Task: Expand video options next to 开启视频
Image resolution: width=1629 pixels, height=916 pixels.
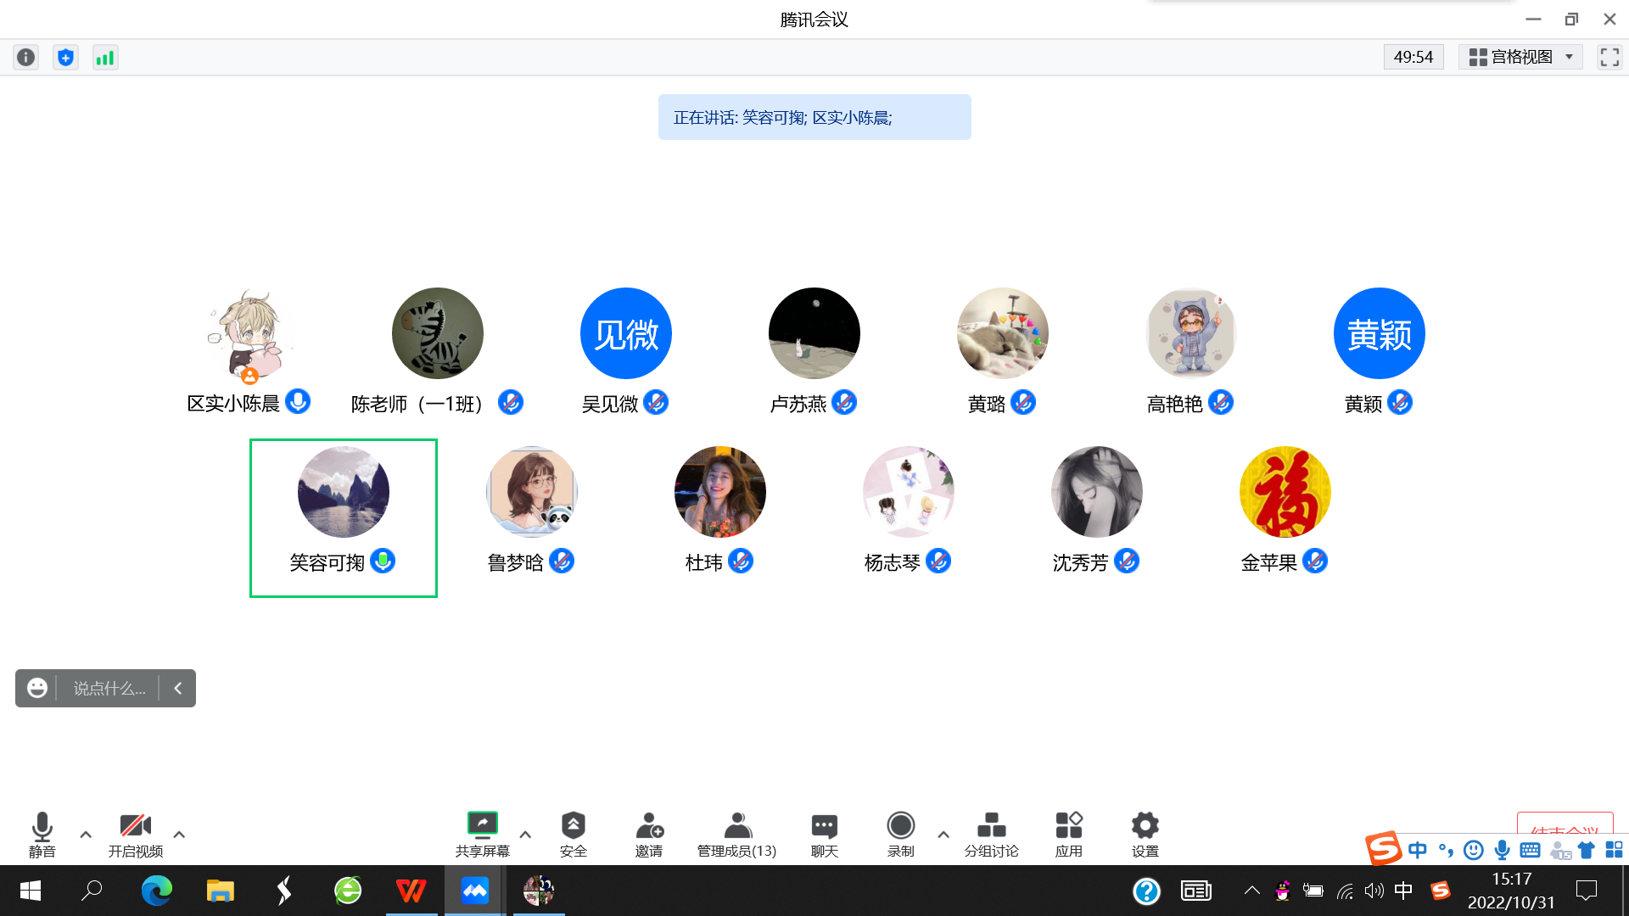Action: tap(179, 835)
